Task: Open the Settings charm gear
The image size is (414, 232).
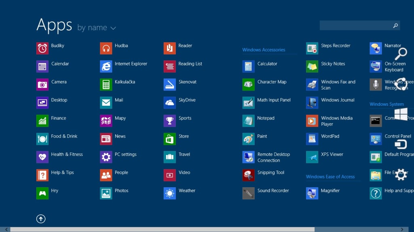Action: (401, 175)
